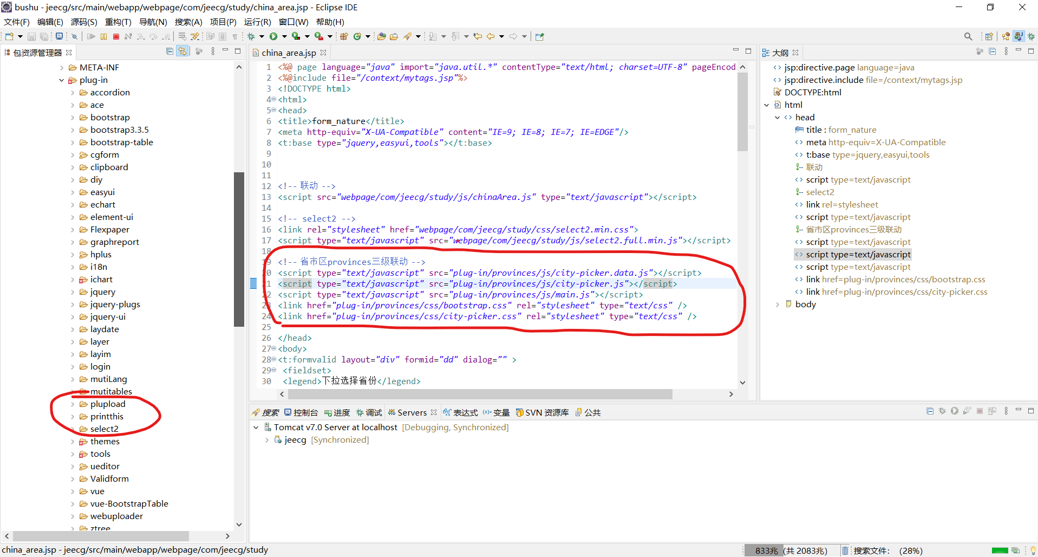Click the 帮助(H) menu

(330, 22)
